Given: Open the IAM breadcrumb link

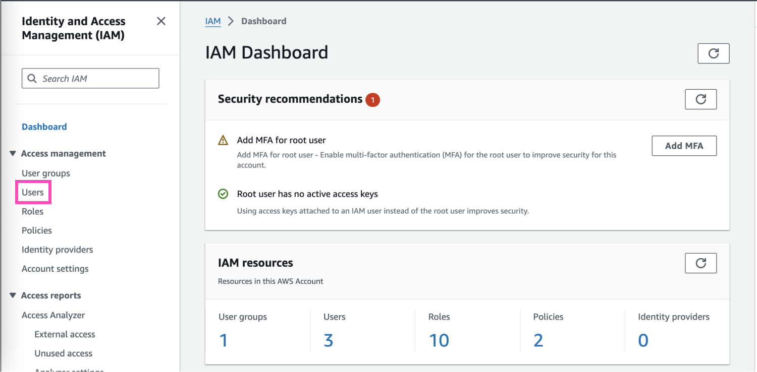Looking at the screenshot, I should [213, 21].
